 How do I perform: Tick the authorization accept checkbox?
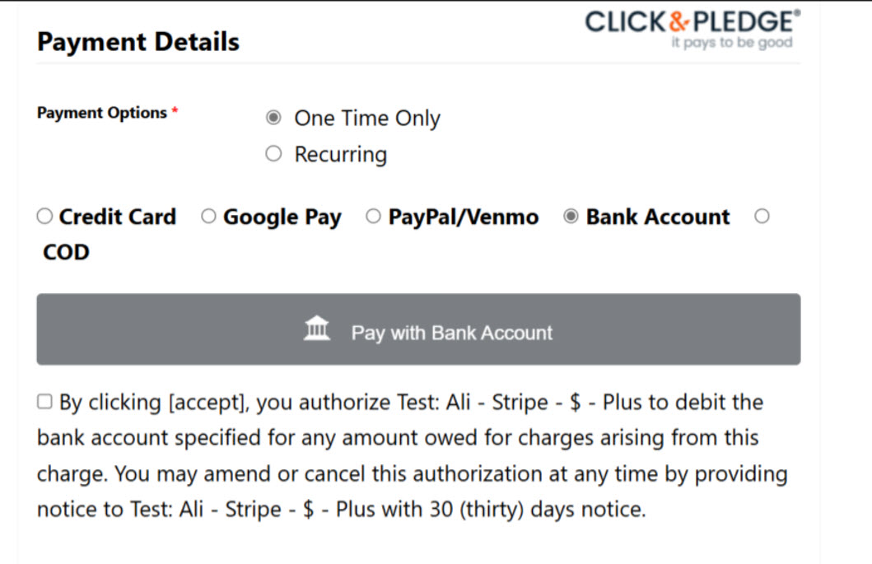pos(44,402)
